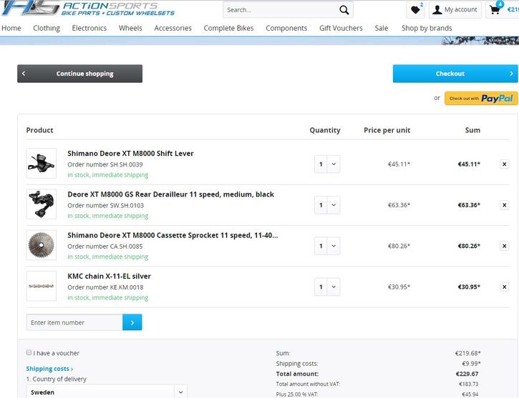The height and width of the screenshot is (398, 519).
Task: Click the Quantity column header
Action: [325, 130]
